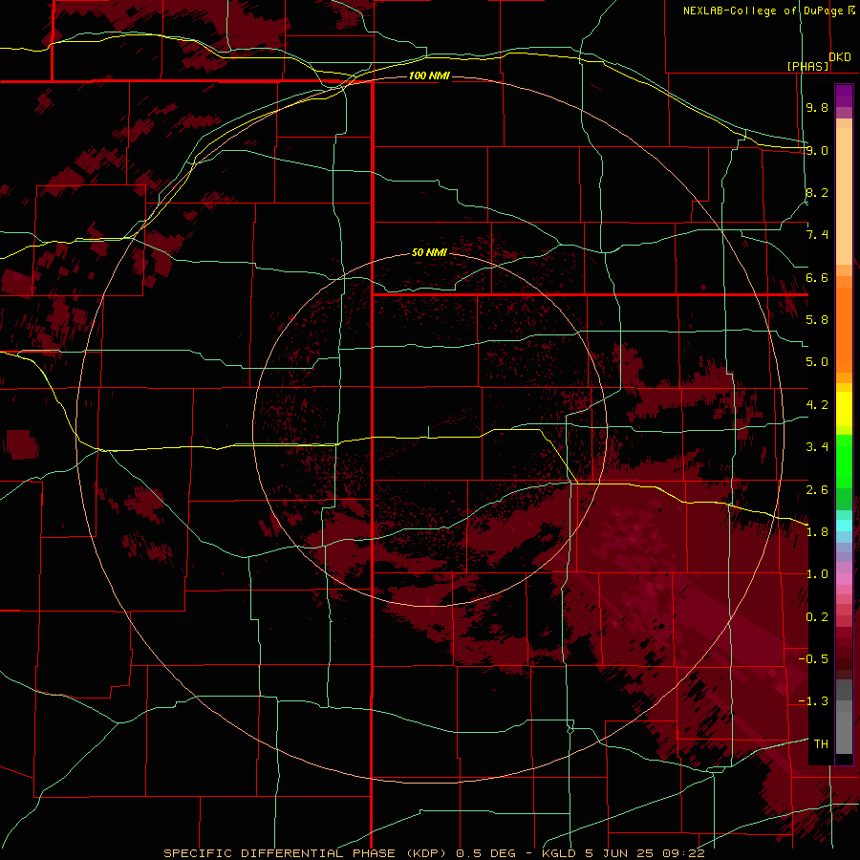Click the 9.0 value on color scale
Screen dimensions: 860x860
point(817,150)
